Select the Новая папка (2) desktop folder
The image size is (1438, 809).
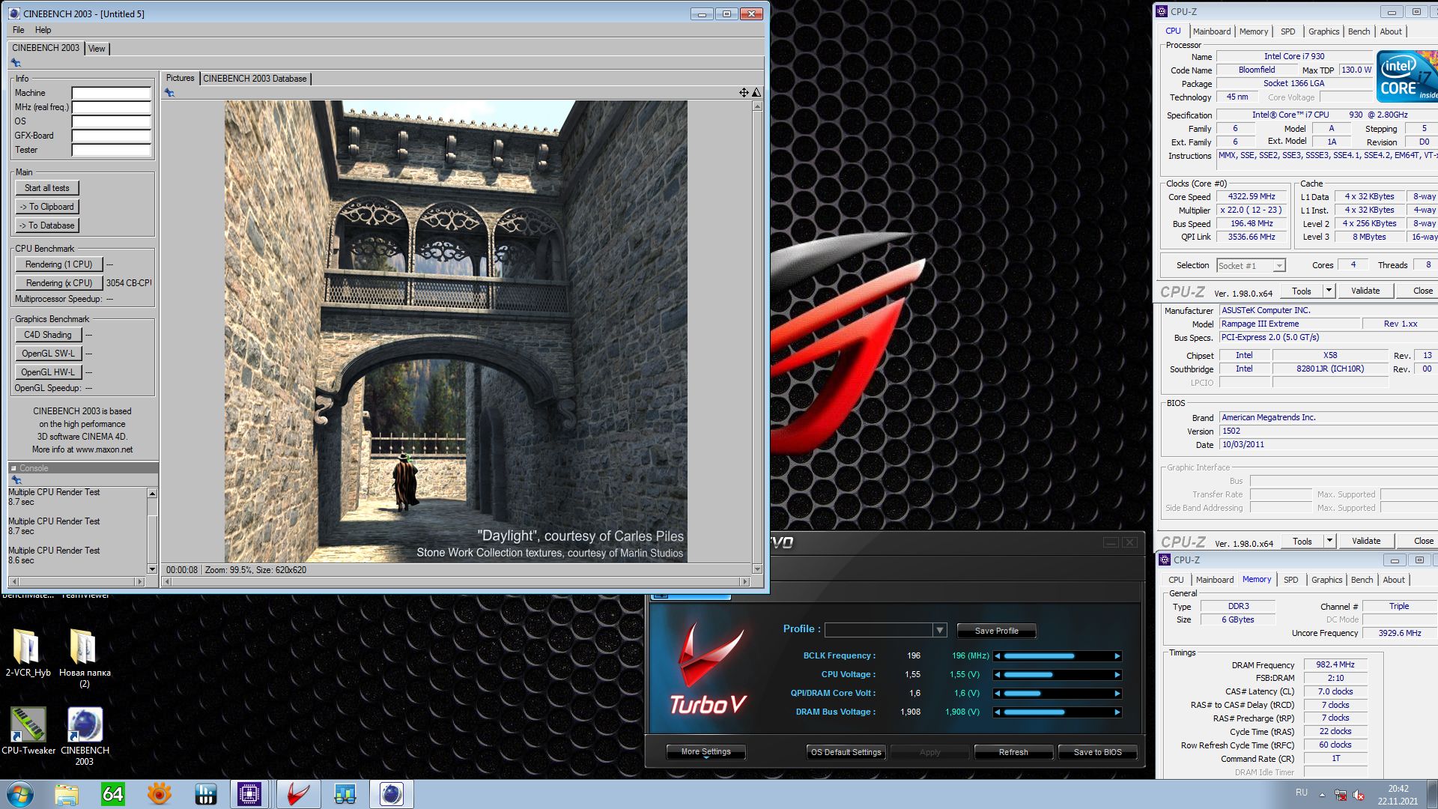(85, 658)
